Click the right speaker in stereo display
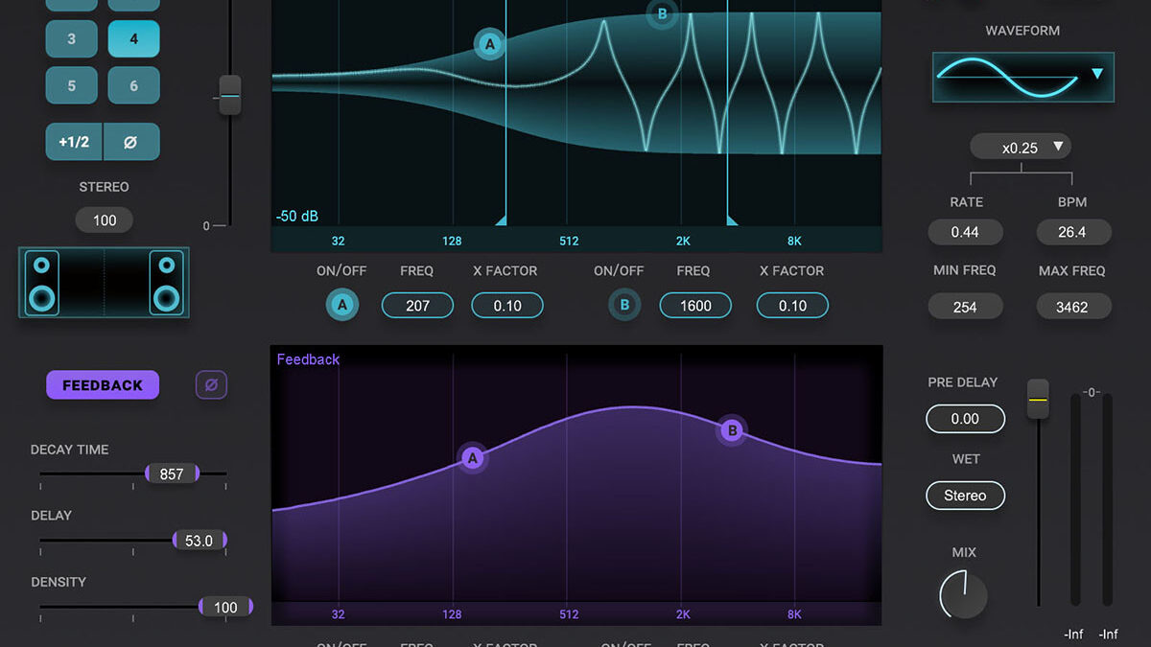This screenshot has width=1151, height=647. tap(167, 283)
